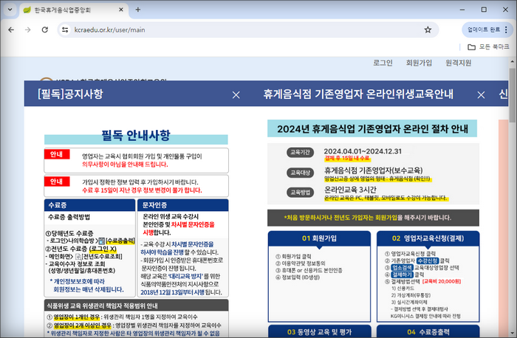This screenshot has height=338, width=517.
Task: Click the [필독]공지사항 popup title
Action: coord(70,94)
